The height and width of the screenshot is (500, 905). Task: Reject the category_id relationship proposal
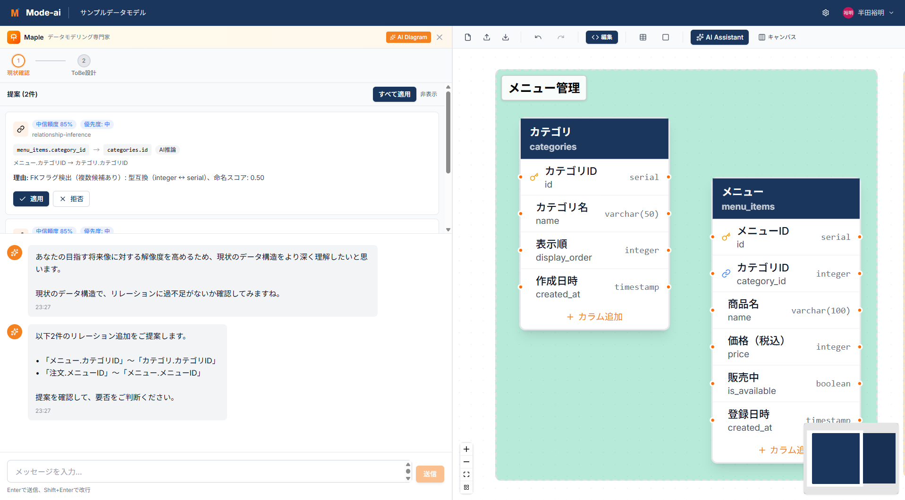[71, 199]
